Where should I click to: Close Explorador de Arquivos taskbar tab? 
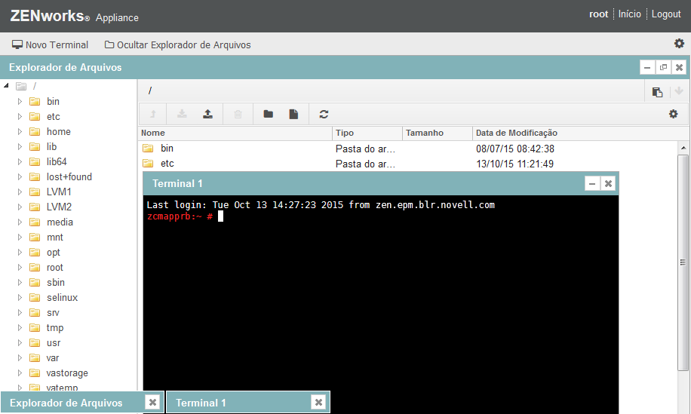coord(152,402)
